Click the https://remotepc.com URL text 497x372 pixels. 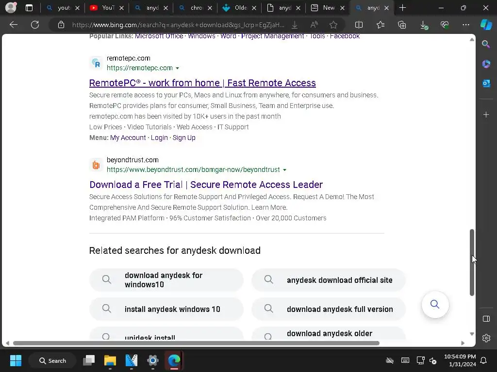tap(140, 68)
